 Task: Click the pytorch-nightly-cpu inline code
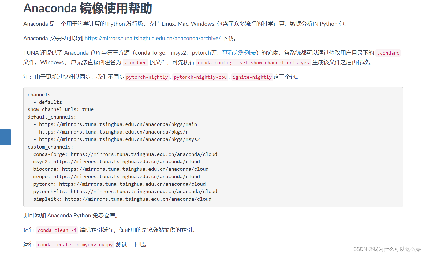(200, 77)
